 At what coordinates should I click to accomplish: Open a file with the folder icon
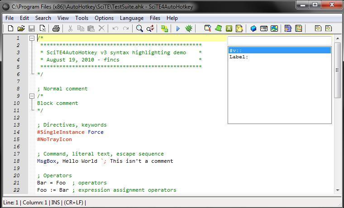21,28
